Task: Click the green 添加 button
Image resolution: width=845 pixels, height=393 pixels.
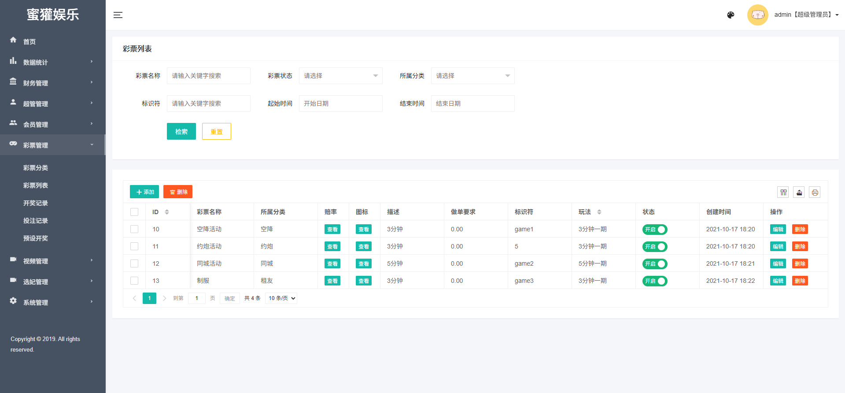Action: click(144, 192)
